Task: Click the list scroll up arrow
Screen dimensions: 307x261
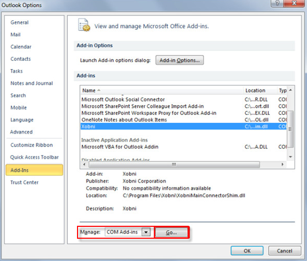Action: point(290,90)
